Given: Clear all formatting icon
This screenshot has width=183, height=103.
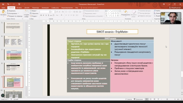Looking at the screenshot, I should tap(63, 12).
